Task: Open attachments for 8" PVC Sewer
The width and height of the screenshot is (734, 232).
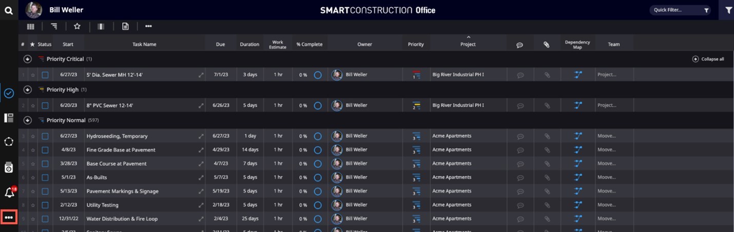Action: (x=547, y=106)
